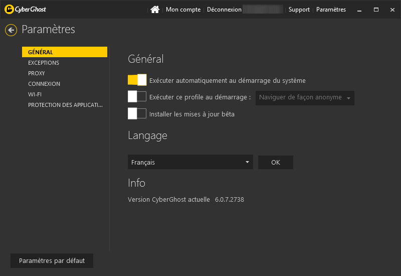Open the Exceptions section

[x=44, y=63]
